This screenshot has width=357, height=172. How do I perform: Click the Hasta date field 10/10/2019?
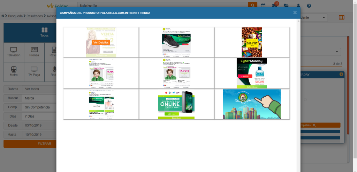[39, 135]
